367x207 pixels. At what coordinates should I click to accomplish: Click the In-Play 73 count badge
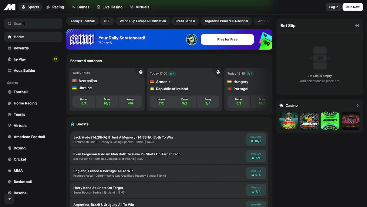[x=56, y=59]
